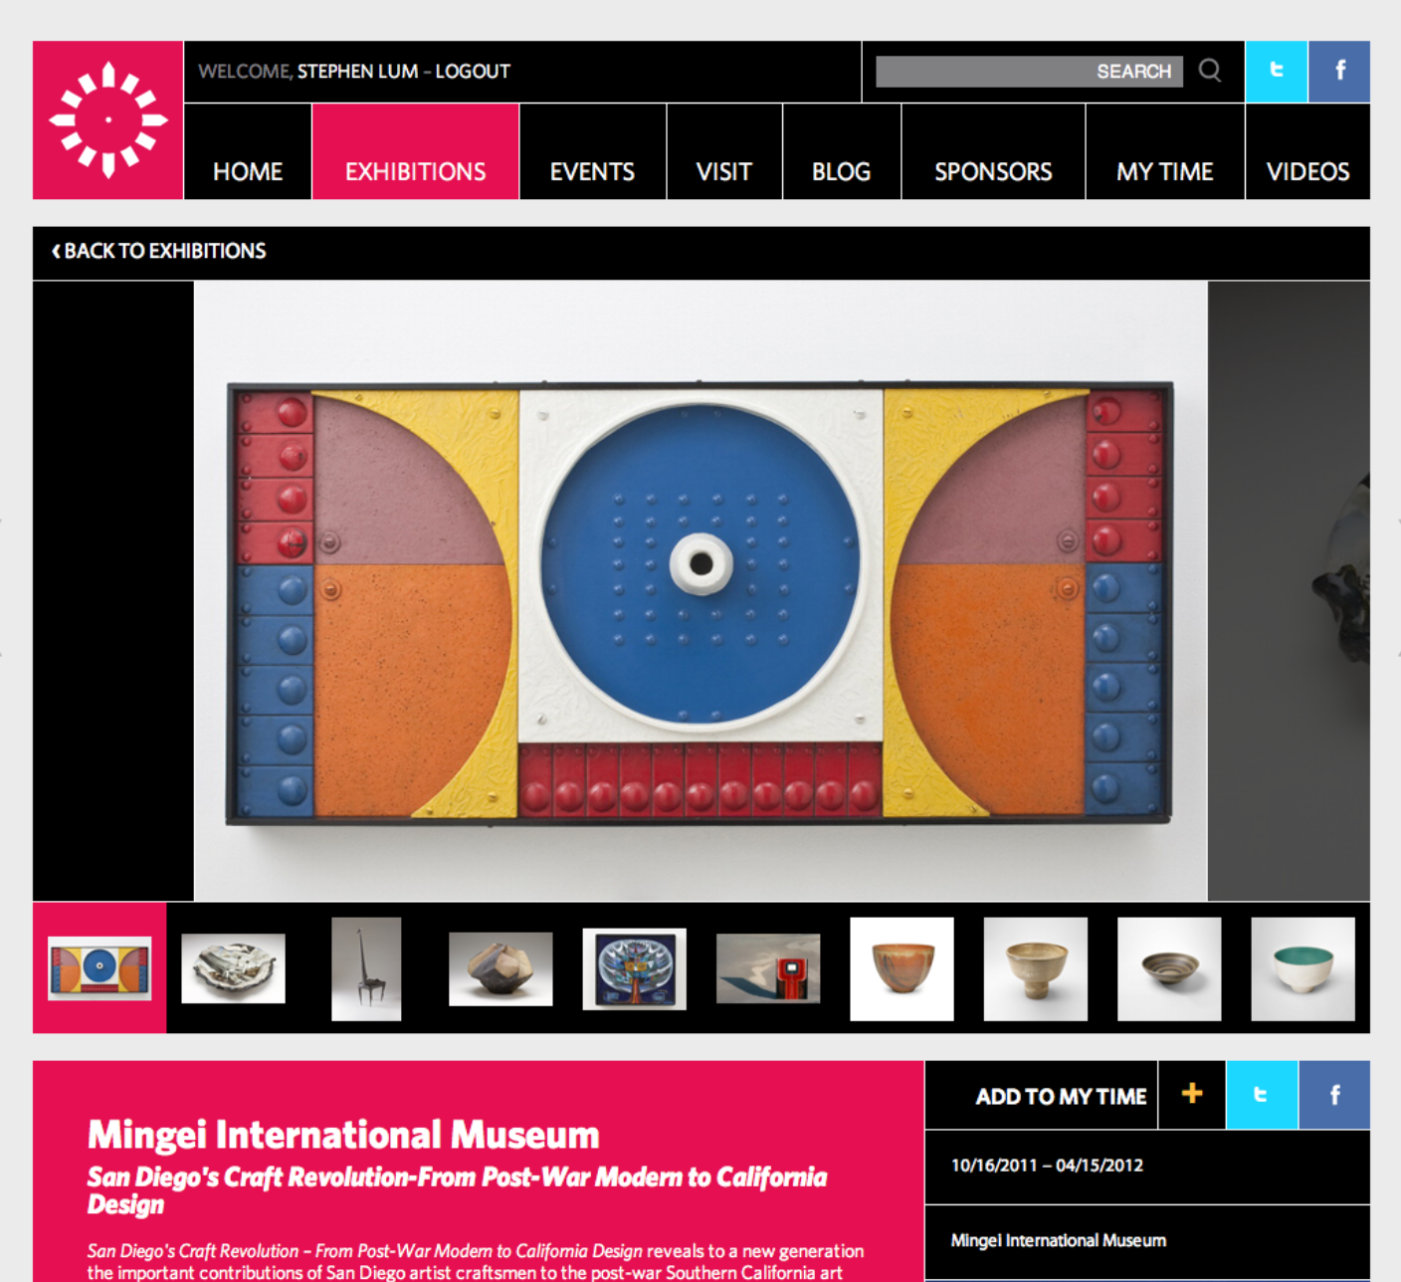Select the footed tan bowl thumbnail
1401x1282 pixels.
[x=1036, y=968]
